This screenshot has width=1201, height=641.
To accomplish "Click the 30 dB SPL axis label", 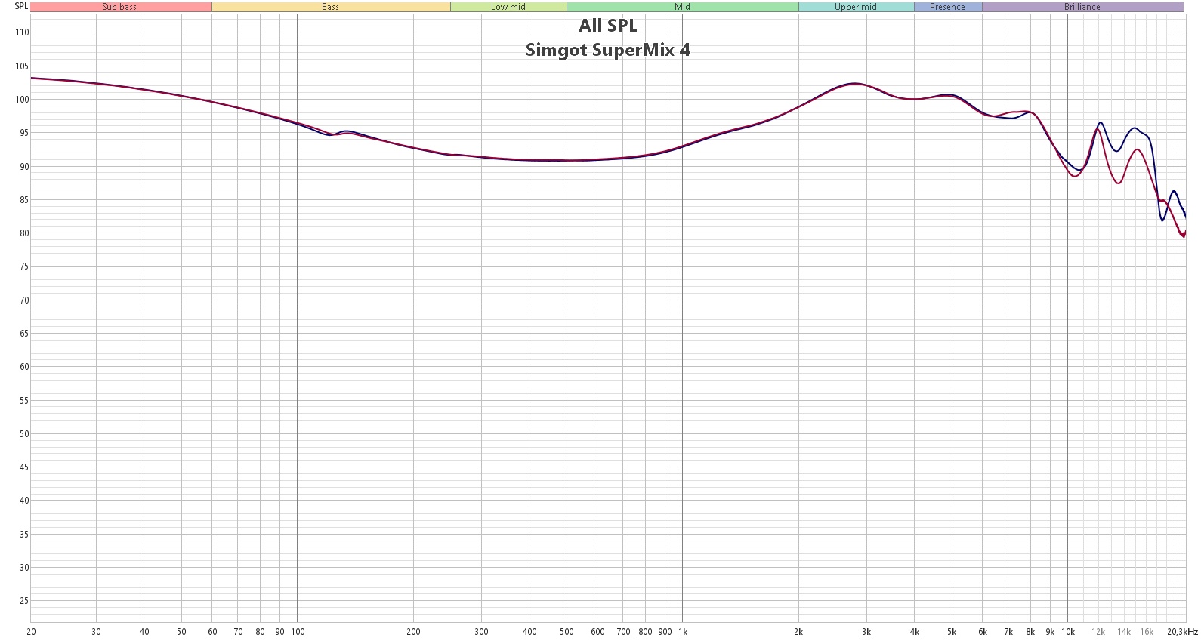I will (x=24, y=568).
